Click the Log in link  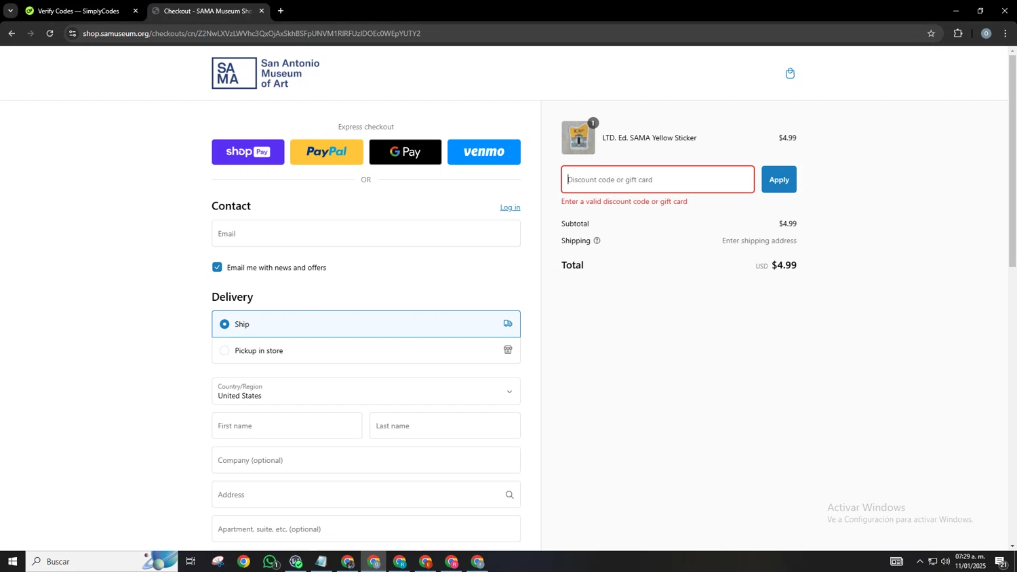510,207
